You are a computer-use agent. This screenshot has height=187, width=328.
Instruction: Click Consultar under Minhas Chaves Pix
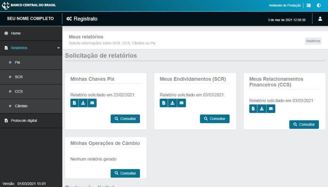pos(125,119)
